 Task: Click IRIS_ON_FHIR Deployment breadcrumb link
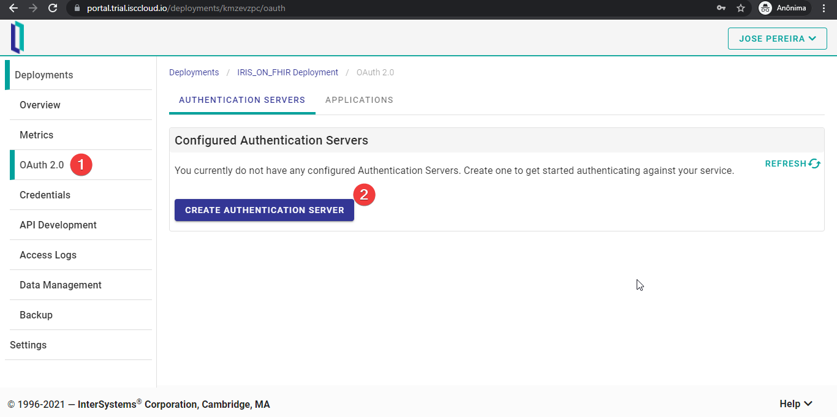pos(287,72)
